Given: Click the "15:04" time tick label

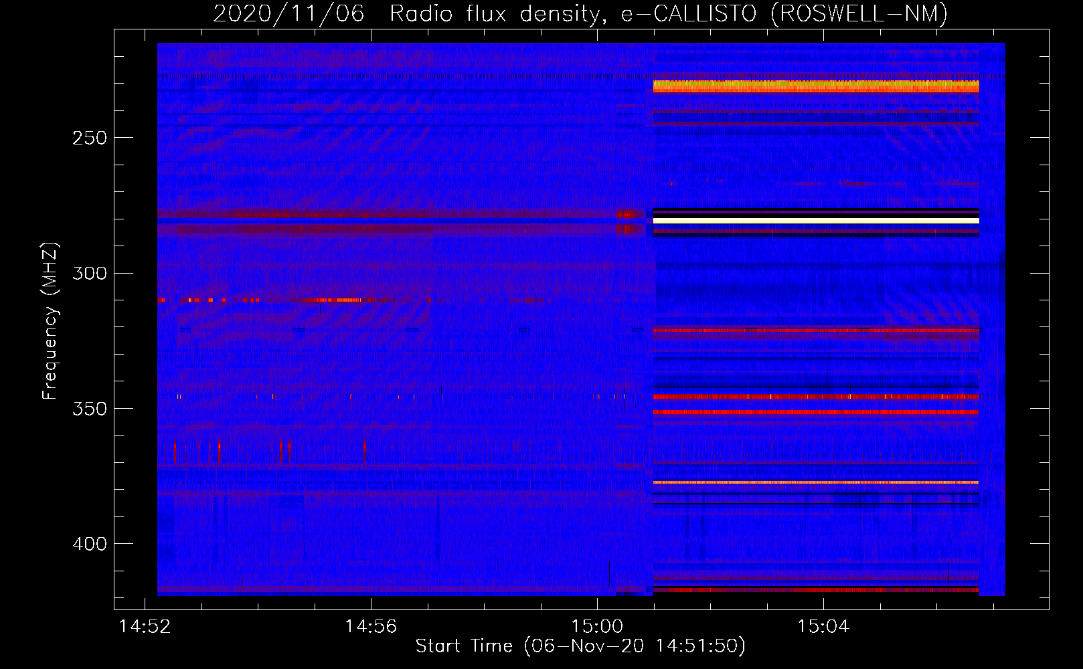Looking at the screenshot, I should [823, 627].
